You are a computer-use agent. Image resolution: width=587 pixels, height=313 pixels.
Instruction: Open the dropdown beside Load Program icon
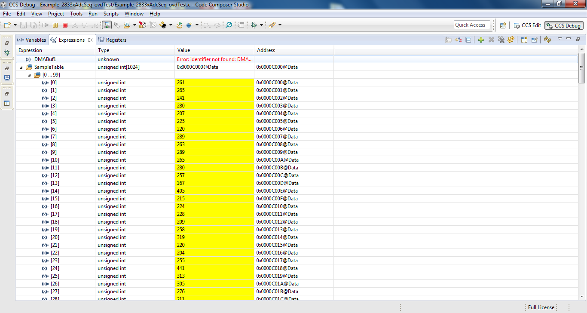[135, 25]
